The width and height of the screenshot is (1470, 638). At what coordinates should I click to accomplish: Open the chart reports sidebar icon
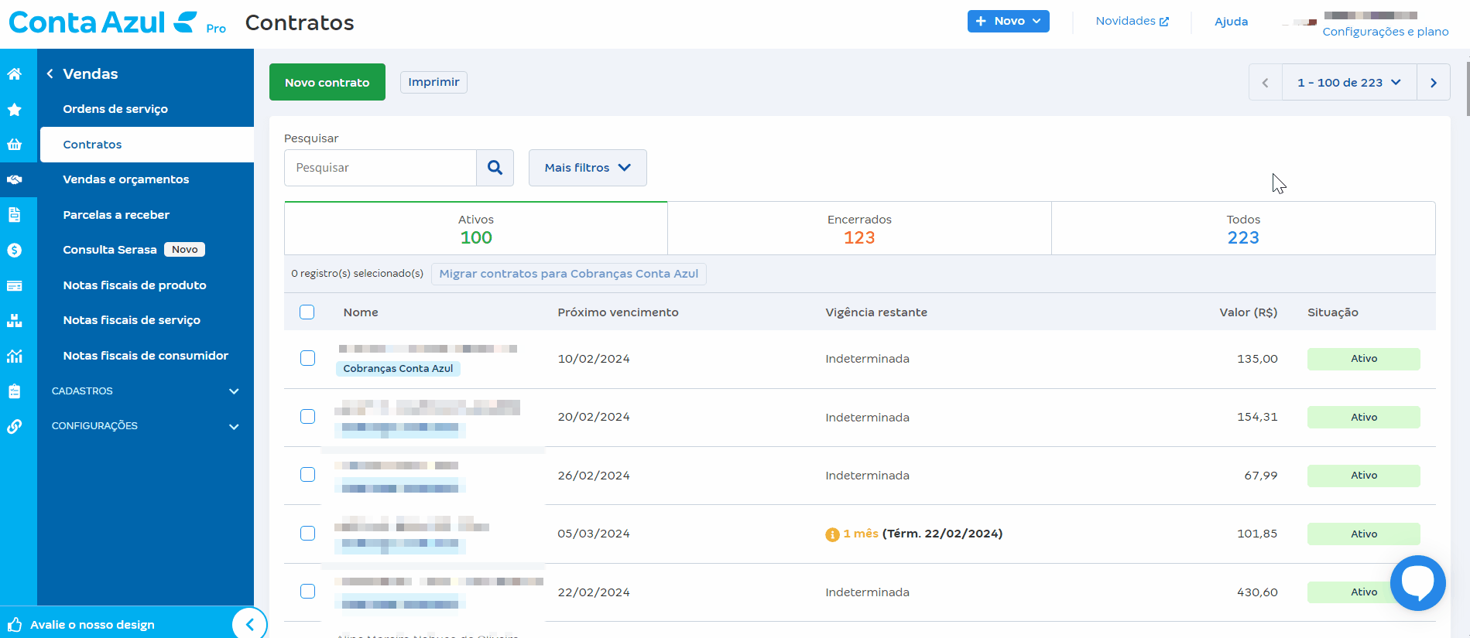coord(15,357)
